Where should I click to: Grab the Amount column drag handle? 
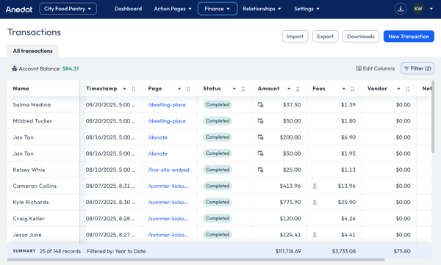point(298,89)
